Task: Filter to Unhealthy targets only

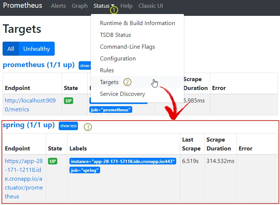Action: click(x=37, y=49)
